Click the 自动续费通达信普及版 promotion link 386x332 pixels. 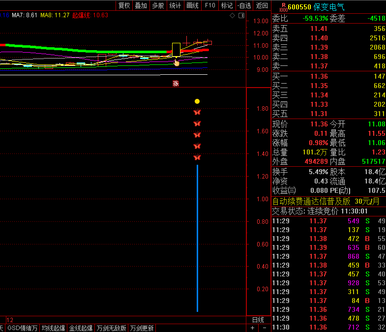pyautogui.click(x=312, y=201)
